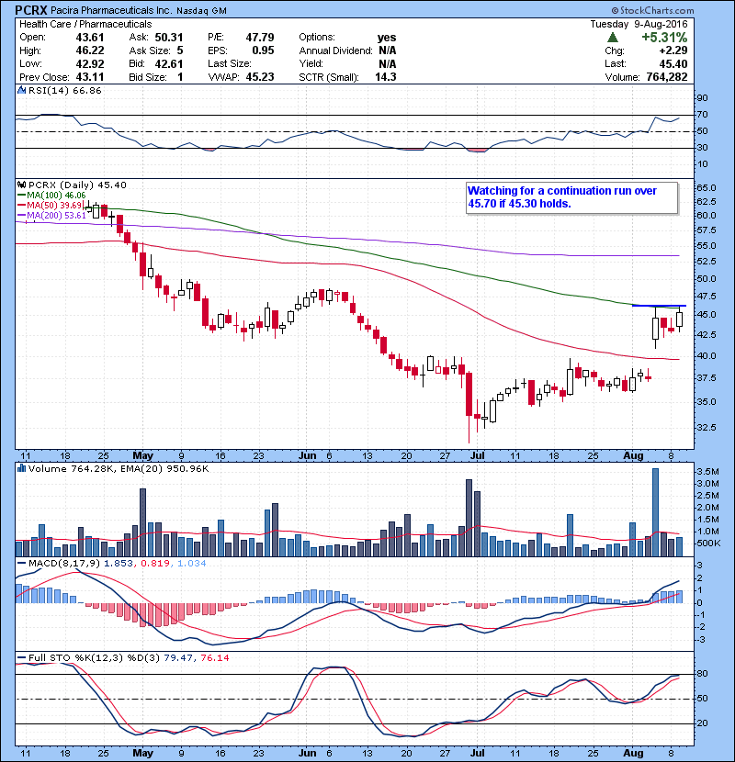The image size is (735, 762).
Task: Click the Ask value 50.31
Action: 169,38
